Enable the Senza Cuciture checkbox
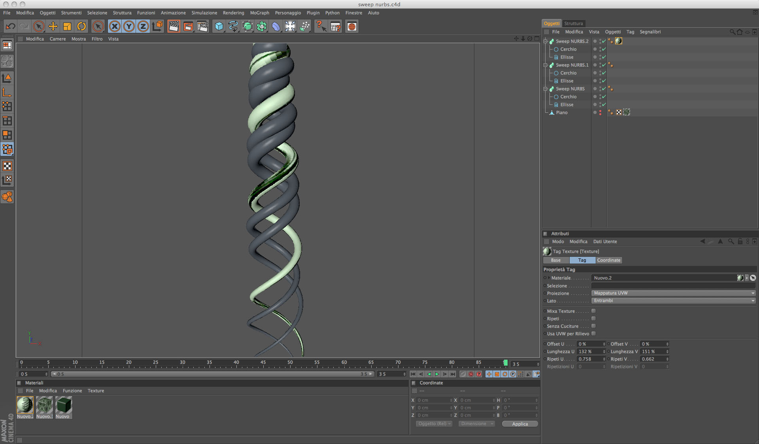Image resolution: width=759 pixels, height=444 pixels. pos(593,326)
